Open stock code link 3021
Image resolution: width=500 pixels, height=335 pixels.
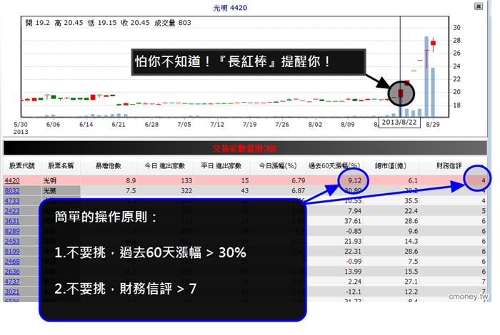[x=12, y=292]
